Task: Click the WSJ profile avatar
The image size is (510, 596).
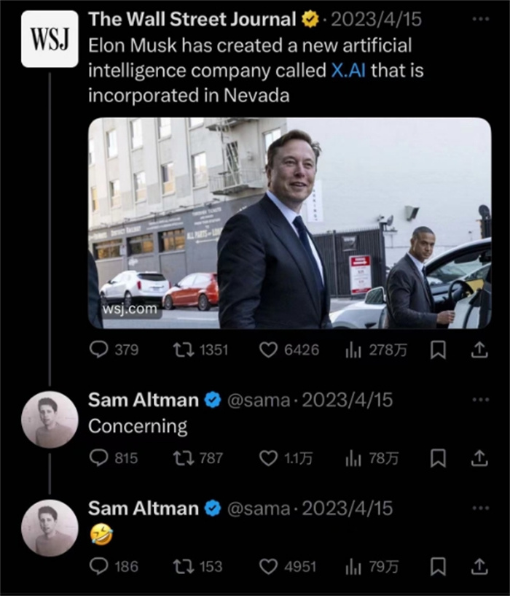Action: (x=50, y=39)
